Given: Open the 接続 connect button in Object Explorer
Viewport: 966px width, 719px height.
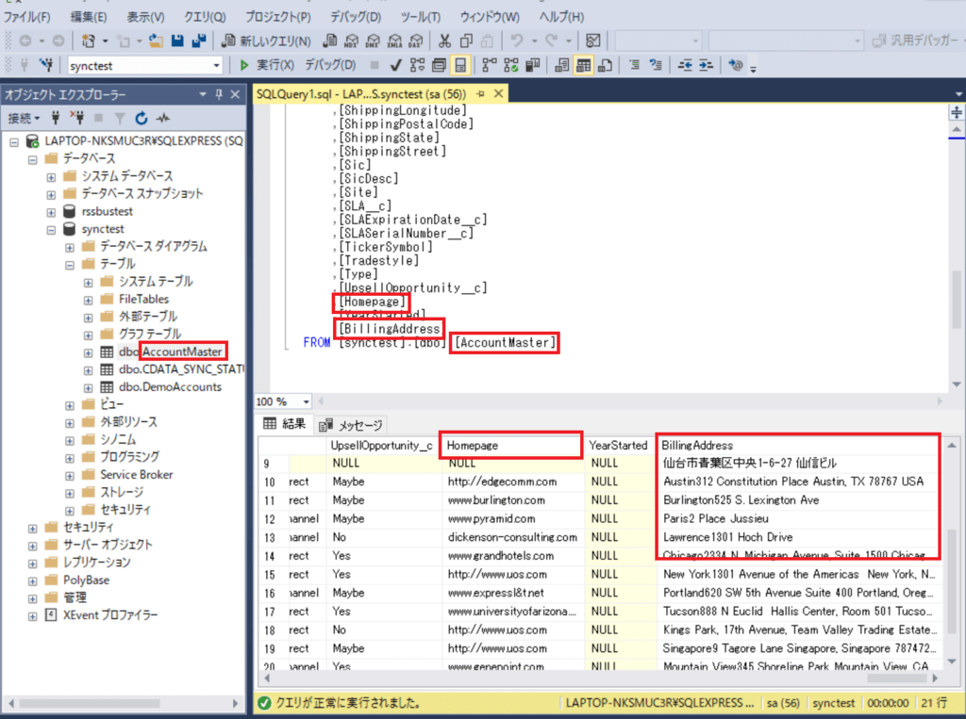Looking at the screenshot, I should tap(24, 118).
